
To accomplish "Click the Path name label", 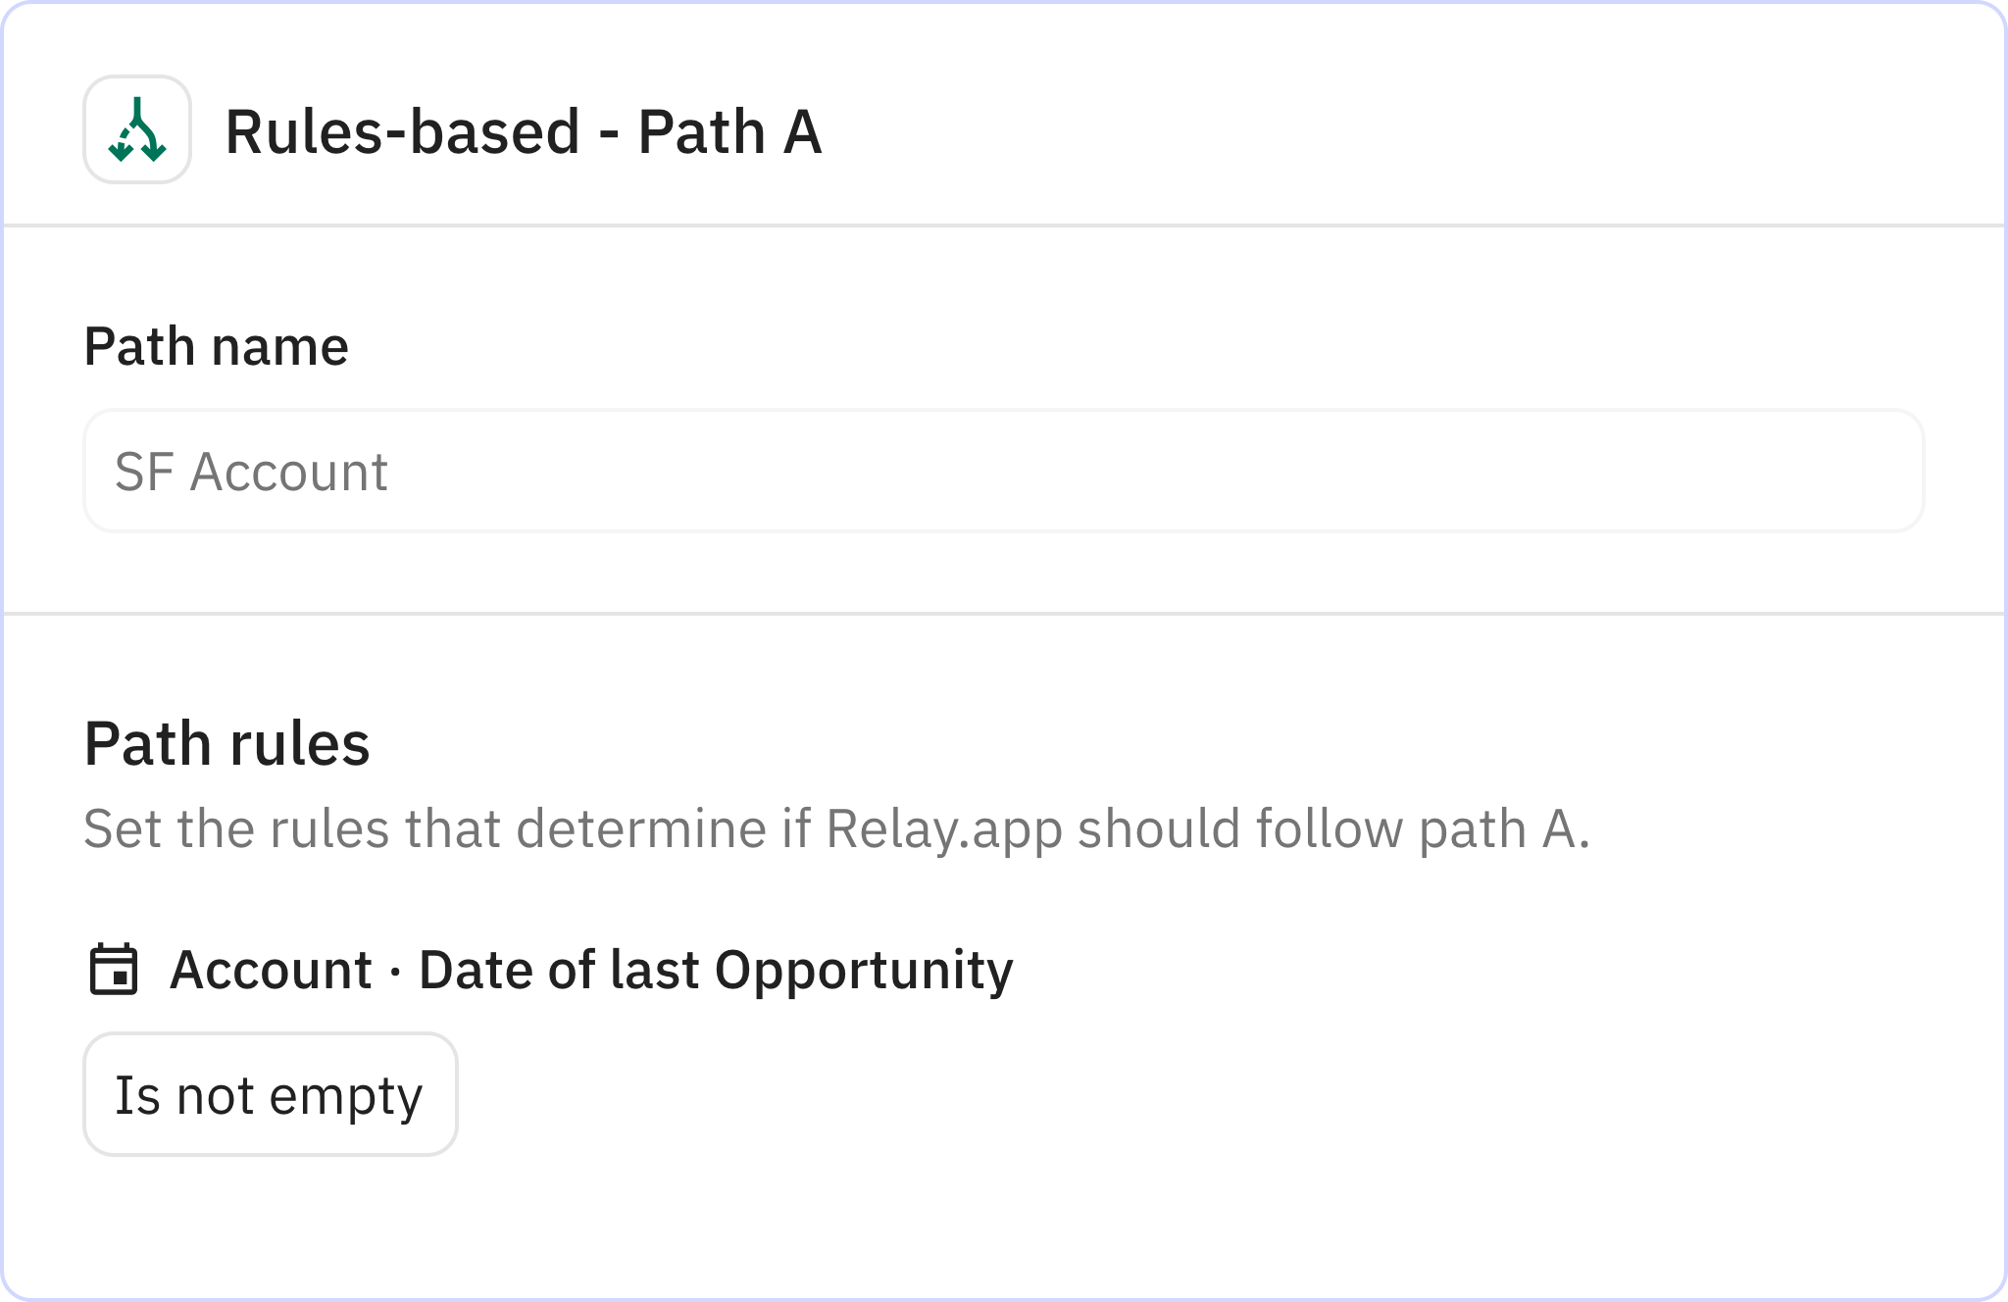I will 217,344.
